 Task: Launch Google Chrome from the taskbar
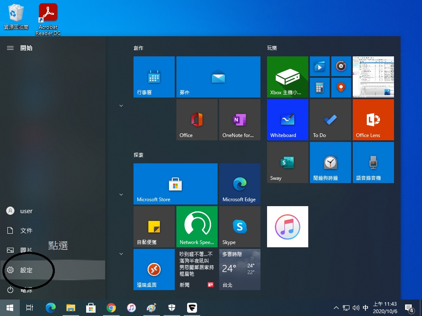click(111, 308)
